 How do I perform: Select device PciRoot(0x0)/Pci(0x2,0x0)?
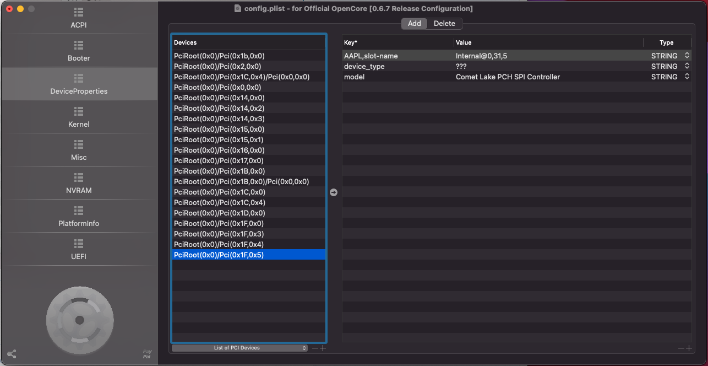tap(217, 66)
